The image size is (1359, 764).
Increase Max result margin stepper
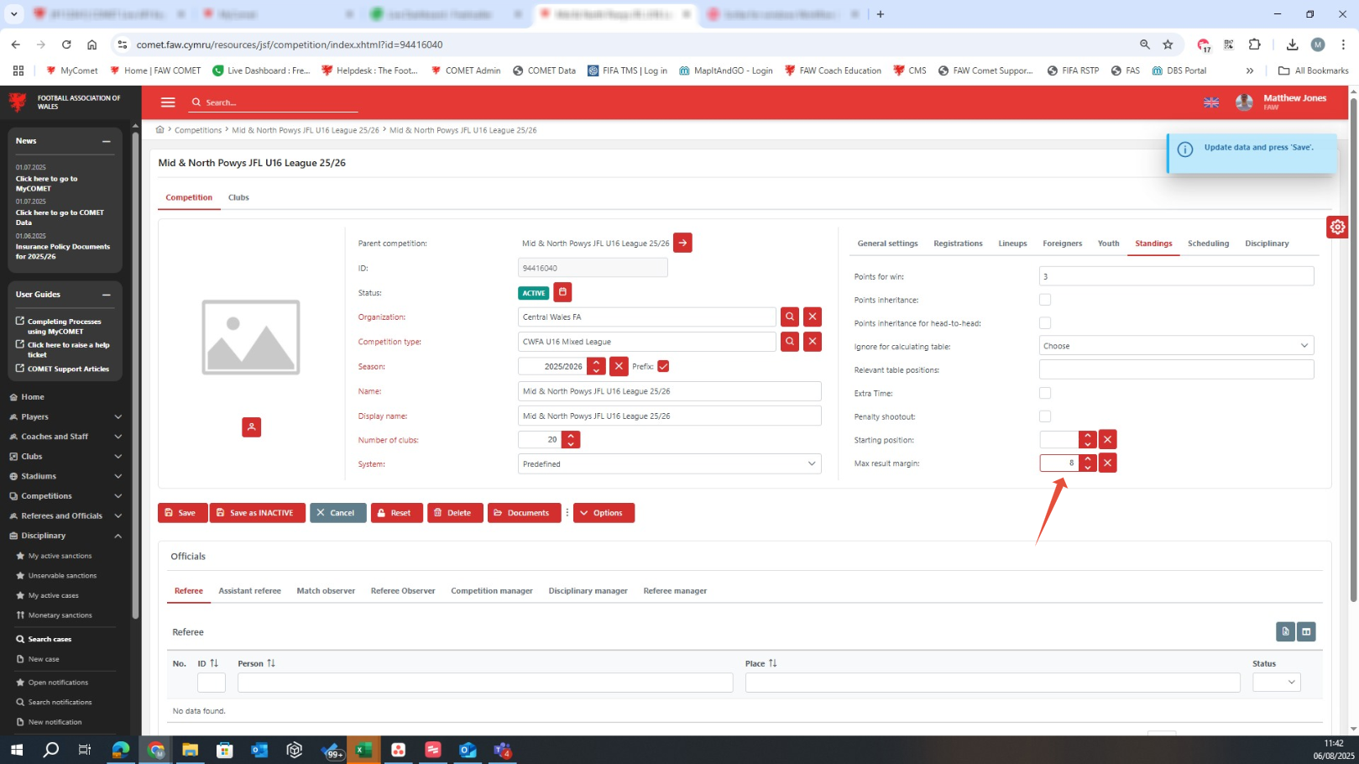tap(1088, 459)
